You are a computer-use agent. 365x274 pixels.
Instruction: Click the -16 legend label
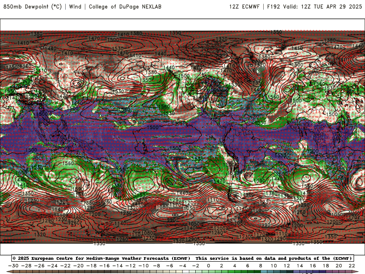pos(104,266)
